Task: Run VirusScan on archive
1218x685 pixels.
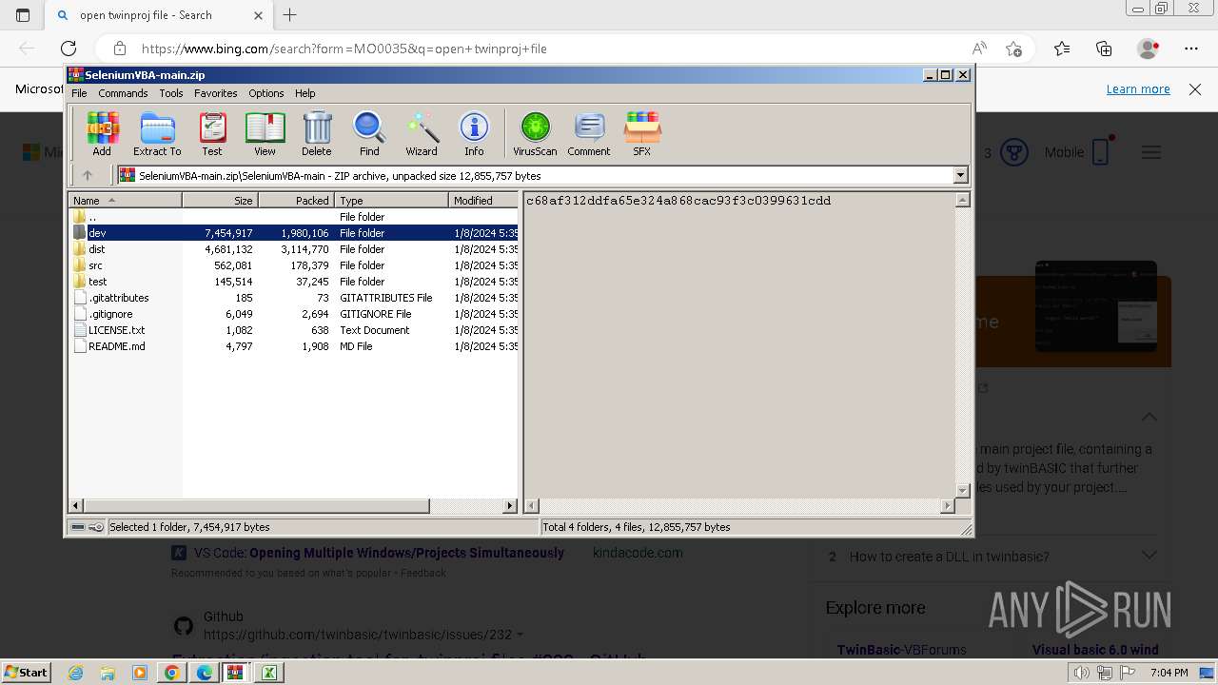Action: tap(535, 133)
